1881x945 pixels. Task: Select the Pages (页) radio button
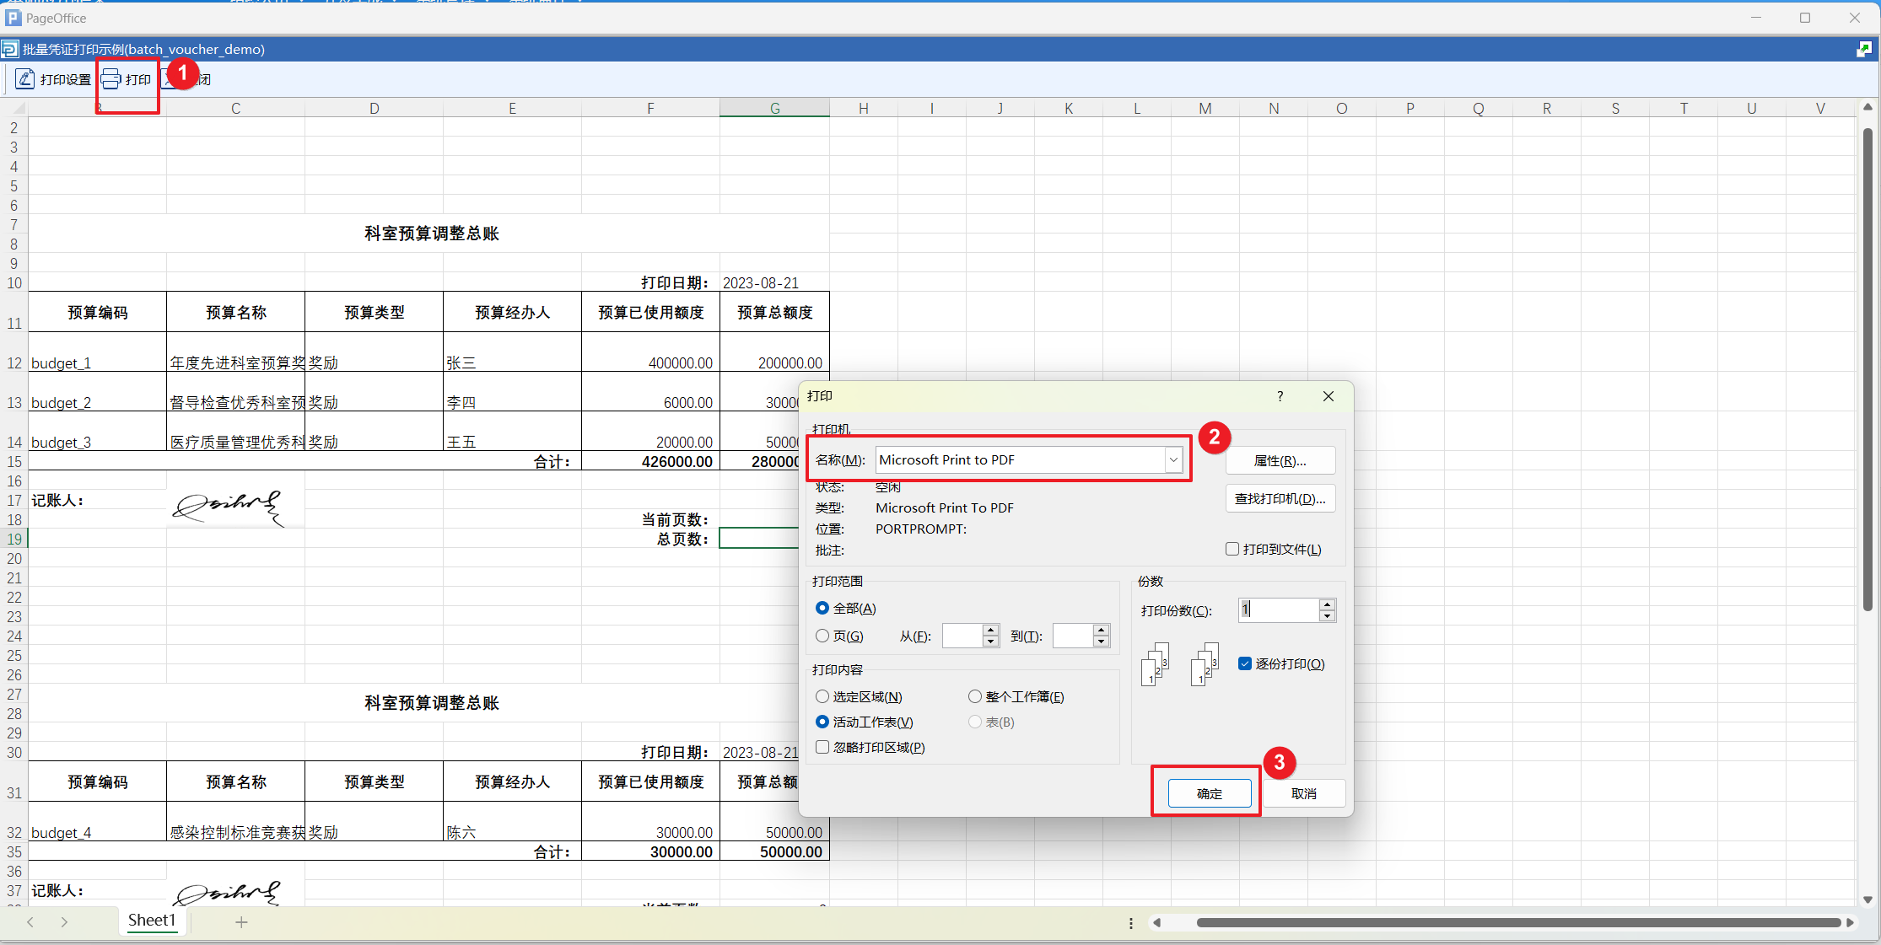822,636
